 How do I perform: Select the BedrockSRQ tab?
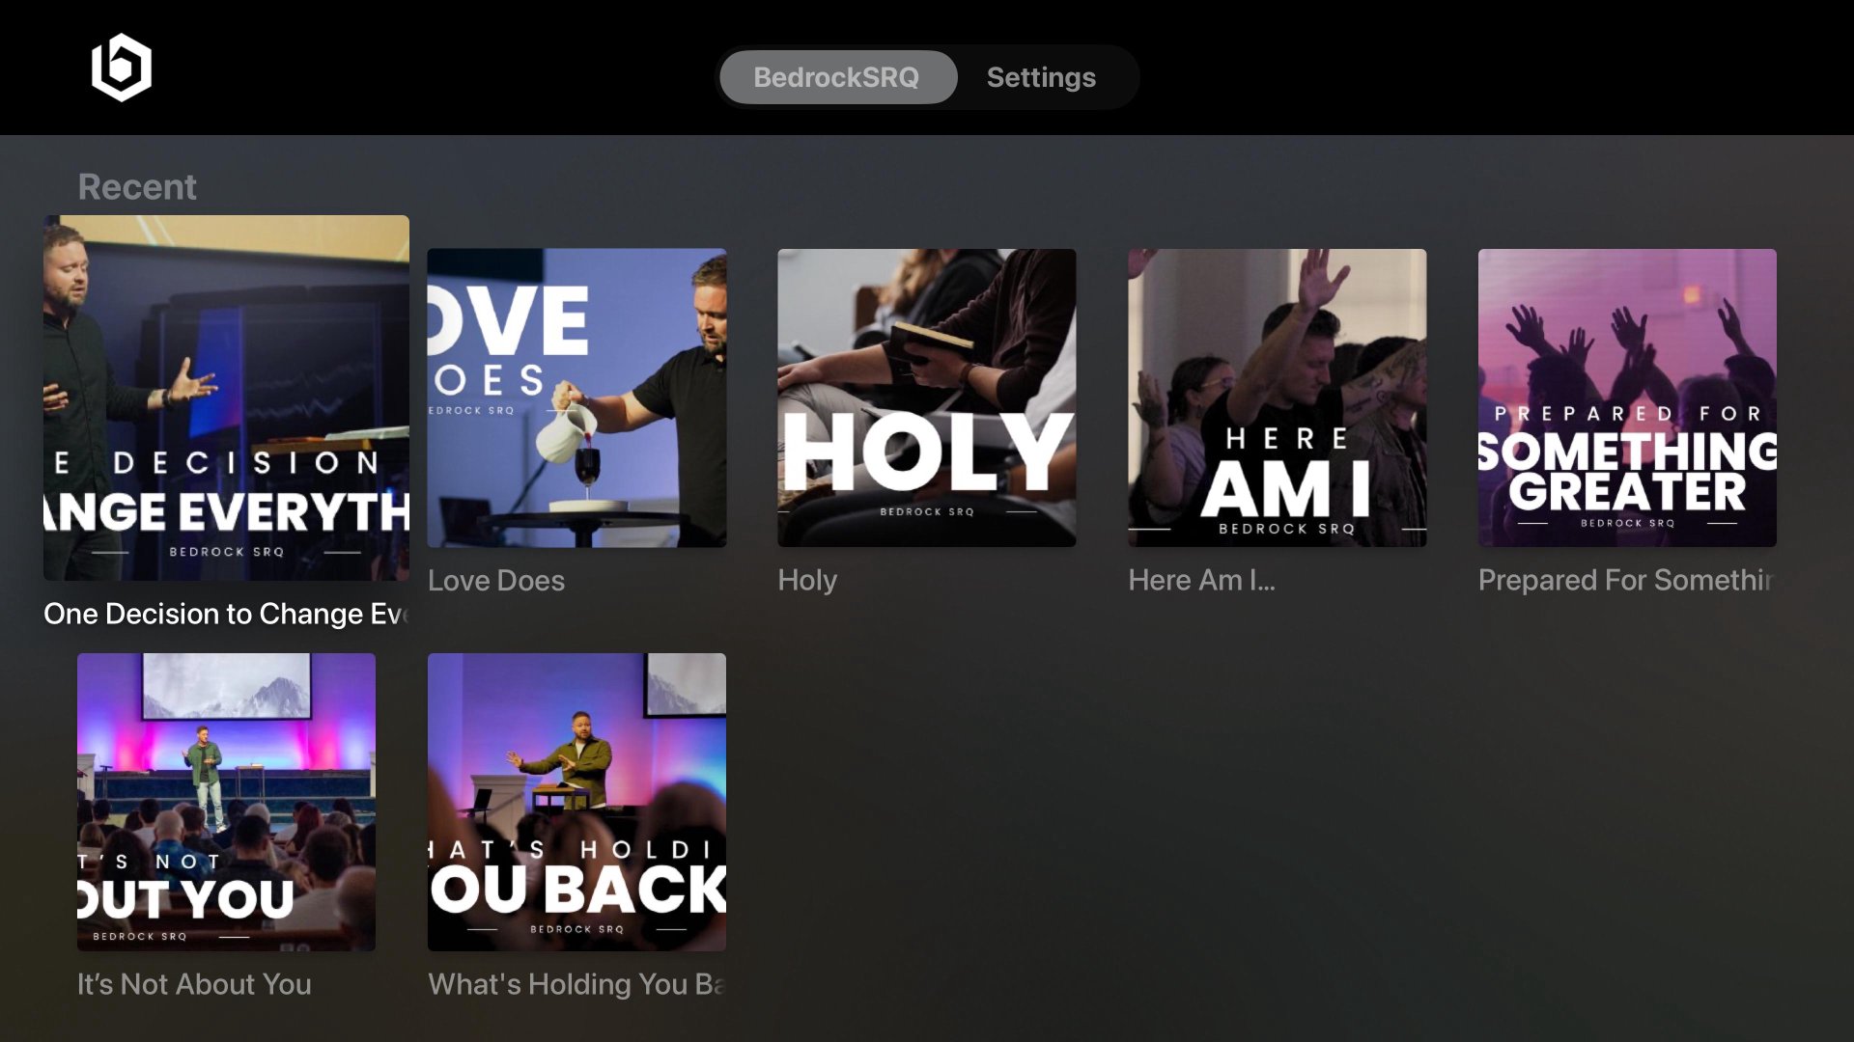tap(836, 77)
